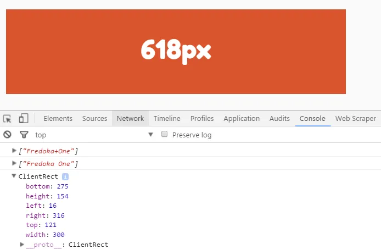
Task: Collapse the ClientRect object
Action: click(14, 176)
